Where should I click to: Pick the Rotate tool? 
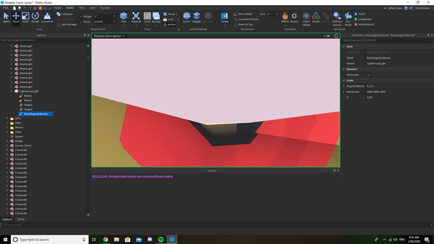coord(35,18)
